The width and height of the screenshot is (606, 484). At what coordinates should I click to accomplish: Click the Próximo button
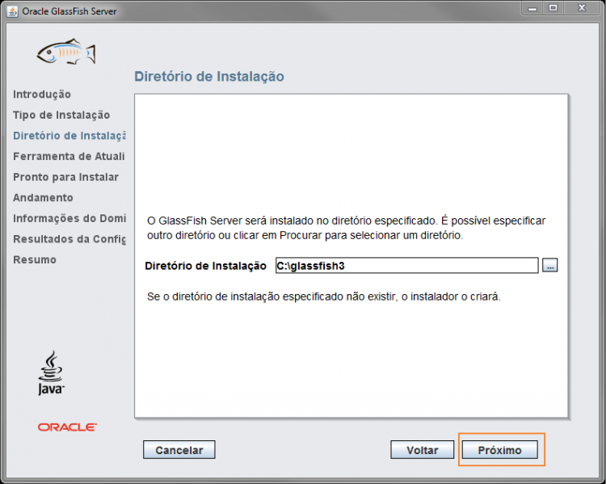click(499, 449)
